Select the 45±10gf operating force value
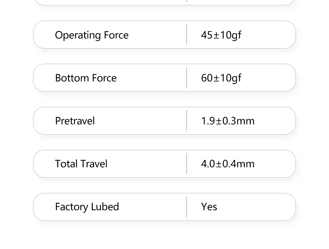Screen dimensions: 329x249 tap(221, 35)
